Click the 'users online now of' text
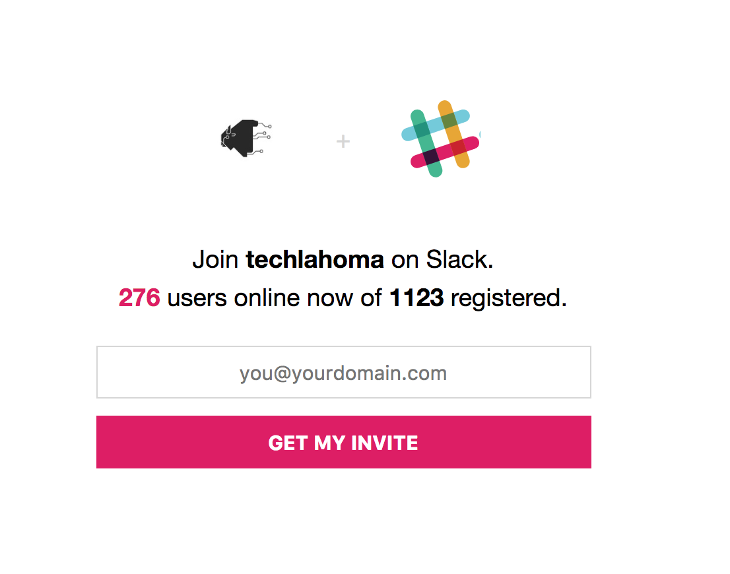The height and width of the screenshot is (574, 730). (275, 298)
